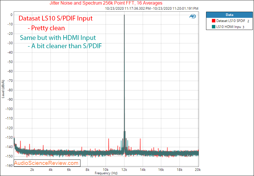The height and width of the screenshot is (176, 254).
Task: Click the annotation Pretty clean
Action: (x=46, y=28)
